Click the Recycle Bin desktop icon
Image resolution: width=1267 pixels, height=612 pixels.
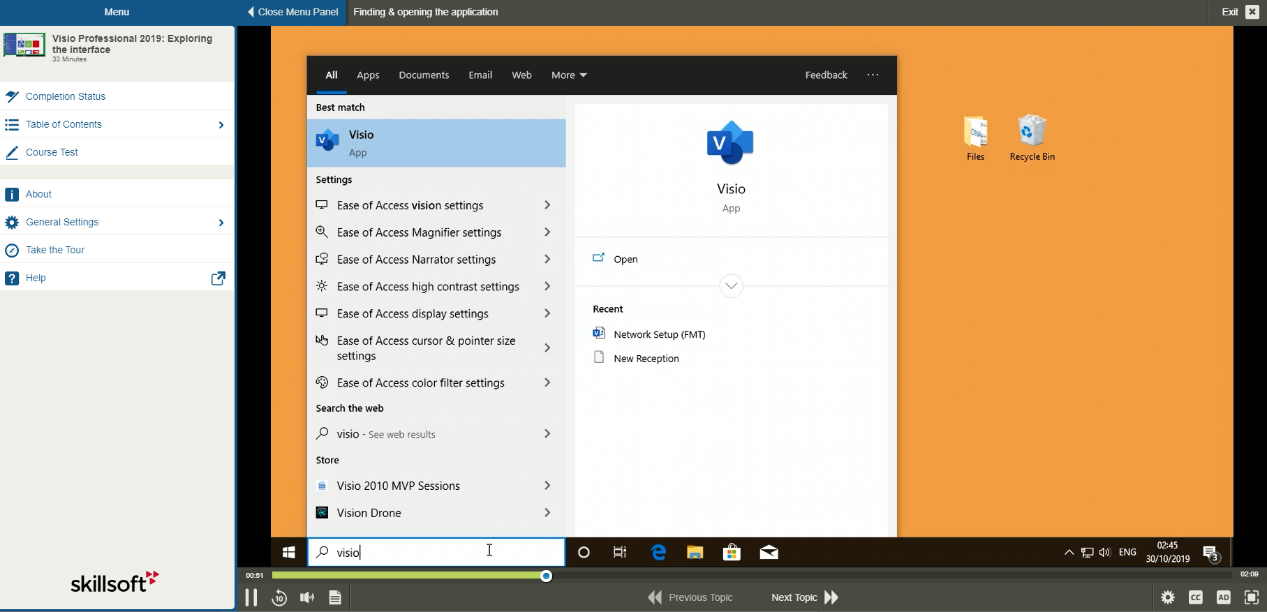click(x=1032, y=138)
